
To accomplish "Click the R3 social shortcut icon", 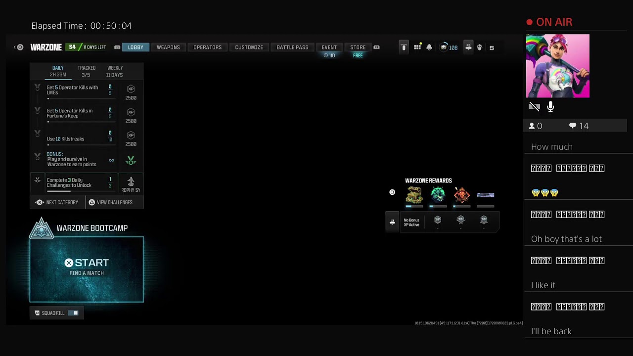I will pyautogui.click(x=468, y=47).
